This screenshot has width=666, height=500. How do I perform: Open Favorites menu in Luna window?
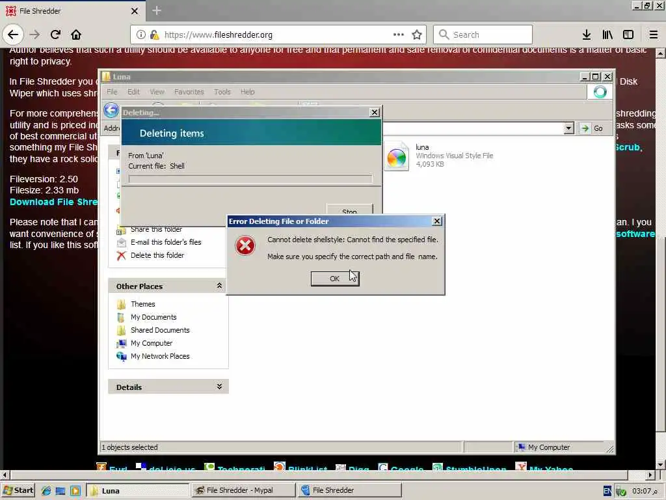click(189, 92)
